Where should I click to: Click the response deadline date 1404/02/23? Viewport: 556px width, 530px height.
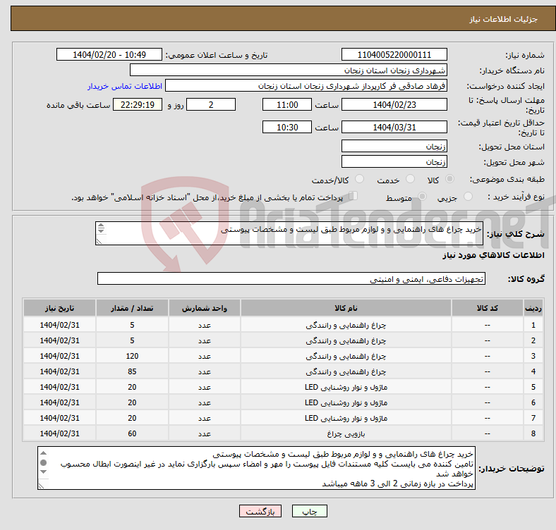(394, 105)
